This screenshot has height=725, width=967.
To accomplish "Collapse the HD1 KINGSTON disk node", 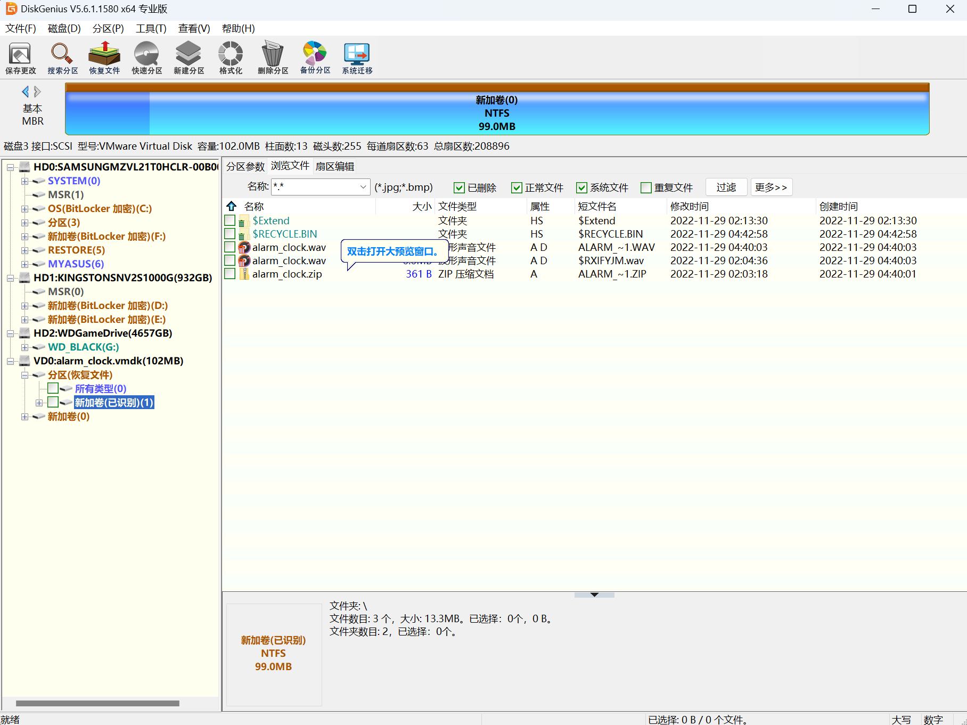I will [10, 278].
